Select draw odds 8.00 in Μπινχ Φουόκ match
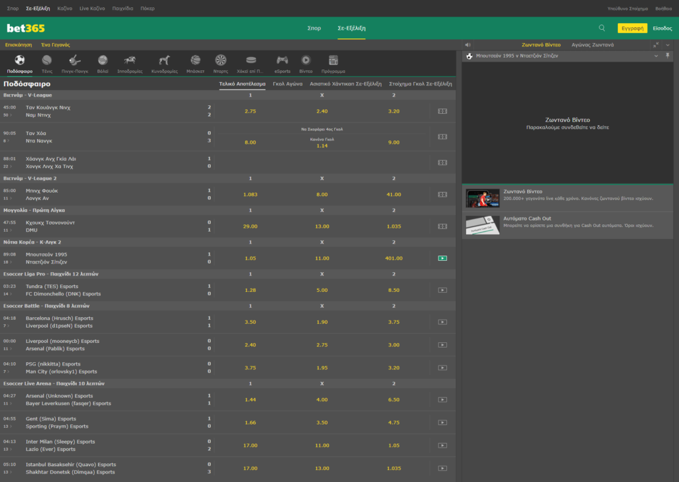The width and height of the screenshot is (679, 482). coord(322,195)
